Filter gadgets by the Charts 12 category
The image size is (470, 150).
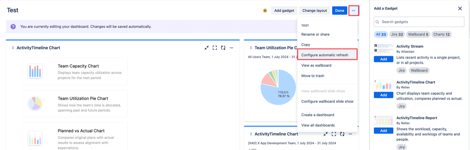(442, 34)
